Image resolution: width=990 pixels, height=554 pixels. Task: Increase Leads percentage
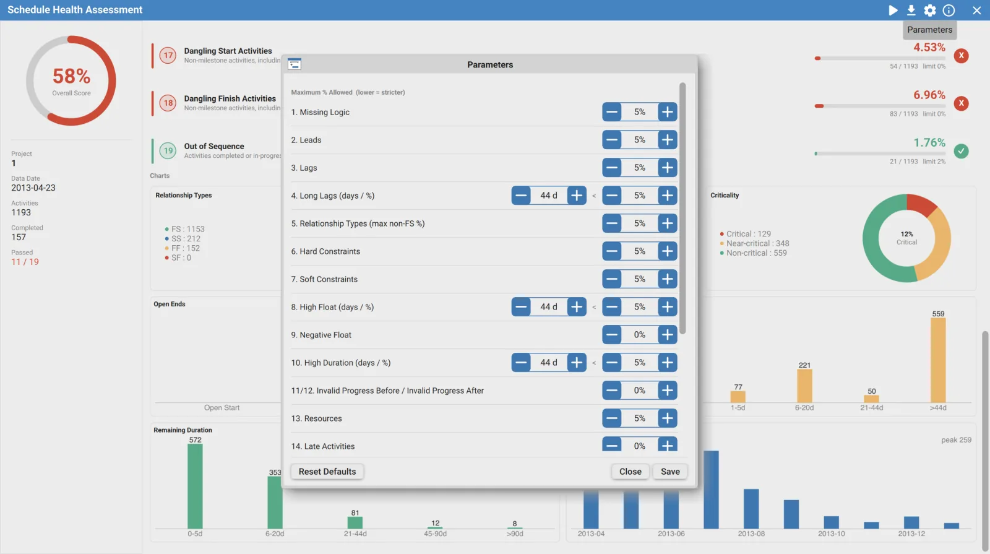[x=668, y=140]
